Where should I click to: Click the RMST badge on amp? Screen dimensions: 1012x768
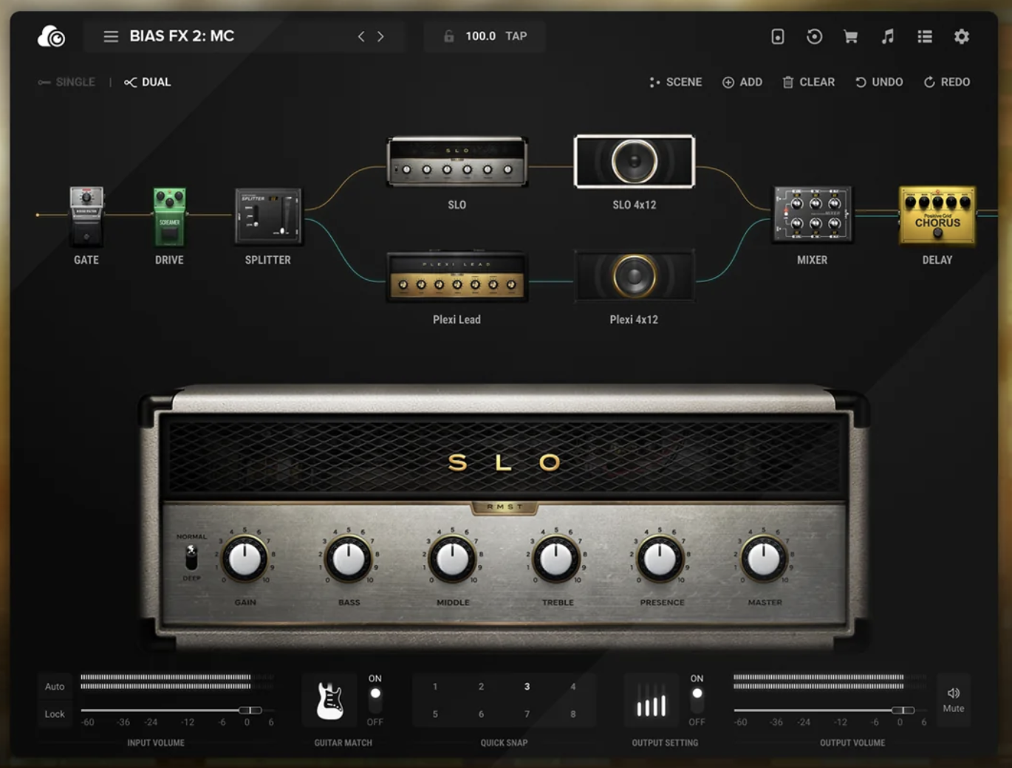(505, 507)
